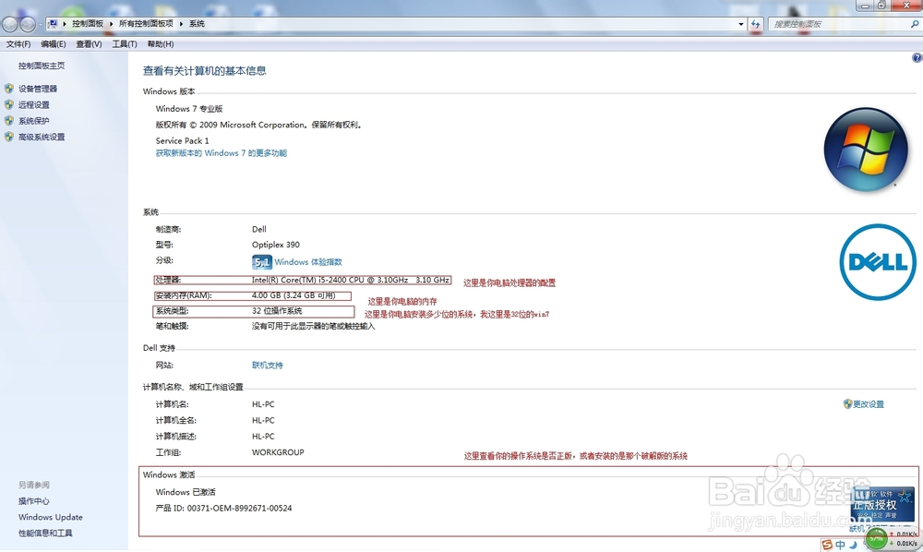Screen dimensions: 923x552
Task: Open the Windows 体验指数 link
Action: point(308,262)
